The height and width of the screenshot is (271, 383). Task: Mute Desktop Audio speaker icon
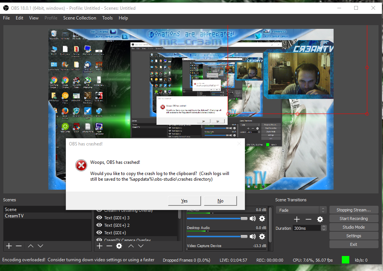tap(253, 236)
